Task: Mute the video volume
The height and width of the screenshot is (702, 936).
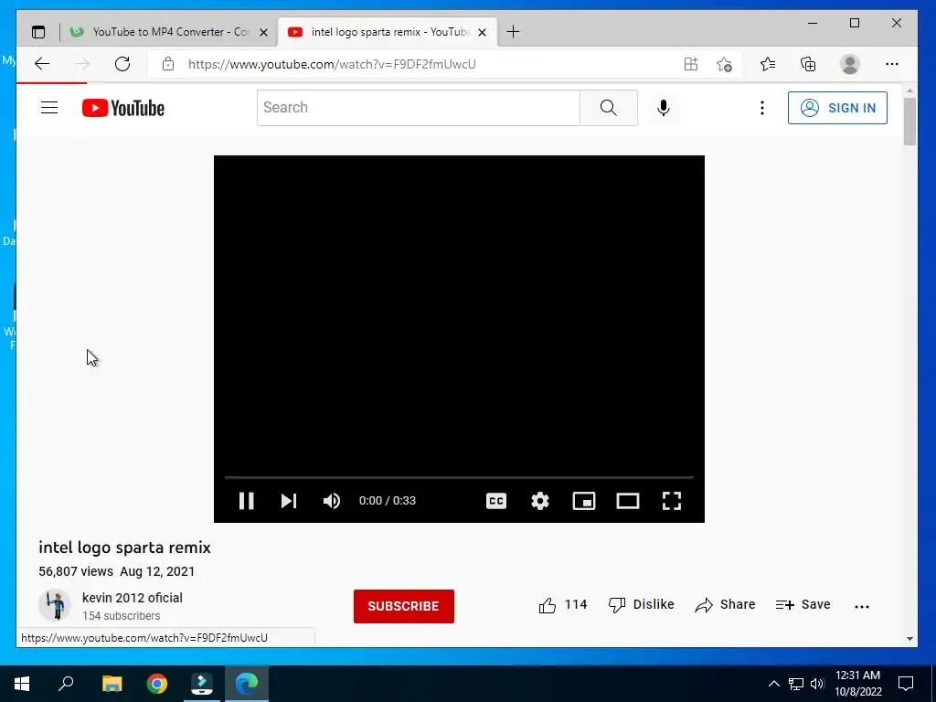Action: pos(332,501)
